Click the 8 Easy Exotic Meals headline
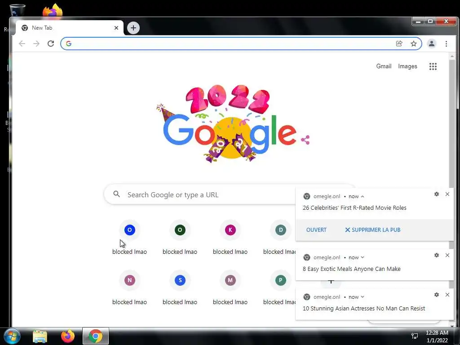Viewport: 460px width, 345px height. coord(351,269)
